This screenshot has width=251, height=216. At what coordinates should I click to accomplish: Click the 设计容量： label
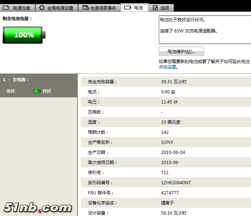click(98, 213)
